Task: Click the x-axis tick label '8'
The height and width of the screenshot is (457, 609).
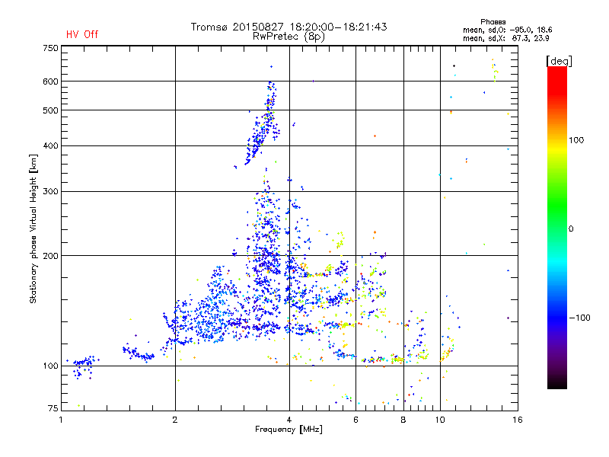Action: pyautogui.click(x=403, y=420)
